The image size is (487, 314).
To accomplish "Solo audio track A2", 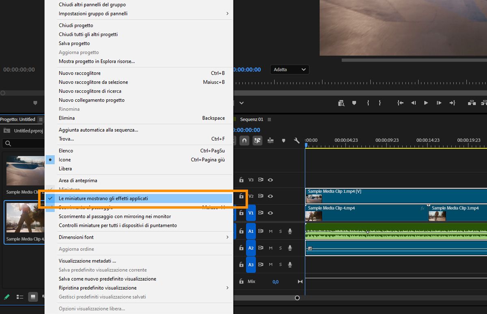I will 280,248.
